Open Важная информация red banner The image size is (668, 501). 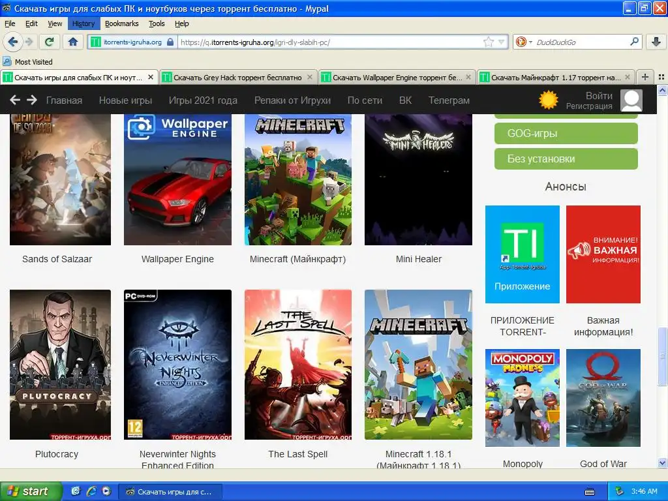(603, 254)
